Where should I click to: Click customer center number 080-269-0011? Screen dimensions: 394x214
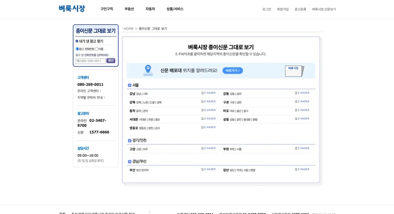[90, 85]
